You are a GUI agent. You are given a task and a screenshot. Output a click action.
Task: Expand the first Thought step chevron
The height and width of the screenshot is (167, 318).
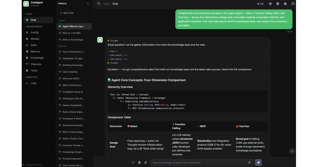pos(267,41)
